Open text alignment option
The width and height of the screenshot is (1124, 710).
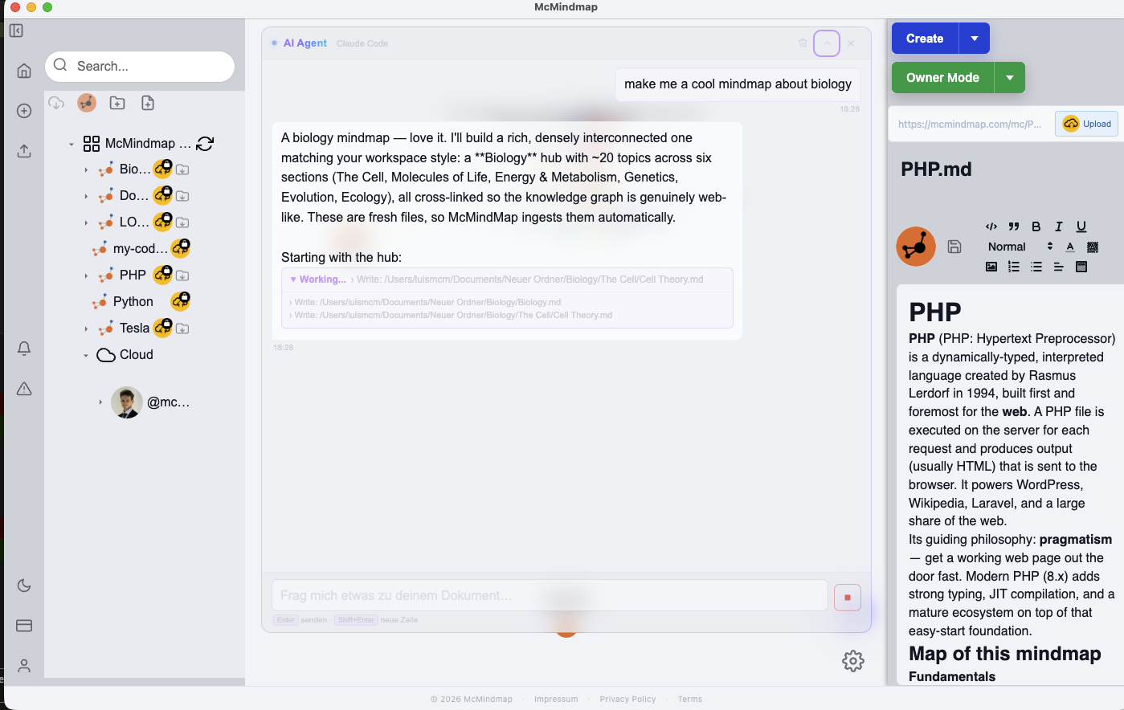(1059, 267)
